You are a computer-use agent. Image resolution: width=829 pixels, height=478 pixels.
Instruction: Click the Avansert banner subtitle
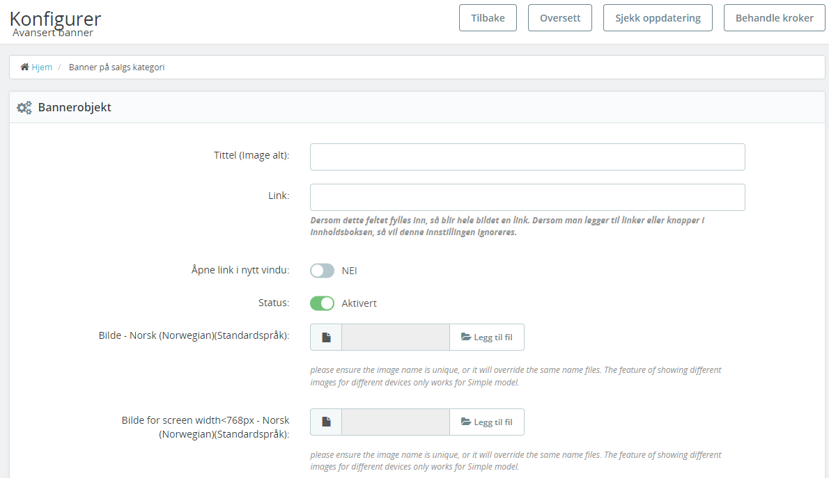click(x=53, y=33)
